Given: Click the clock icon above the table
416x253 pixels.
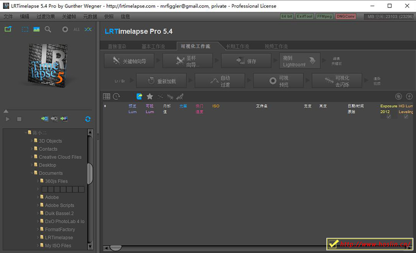Looking at the screenshot, I should pyautogui.click(x=116, y=96).
